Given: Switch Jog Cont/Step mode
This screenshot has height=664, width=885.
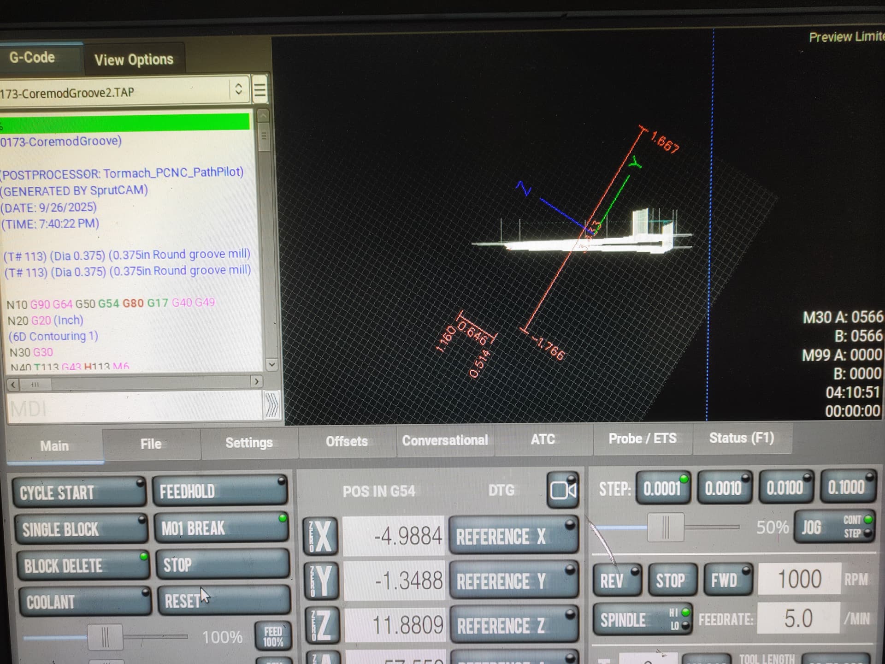Looking at the screenshot, I should (834, 527).
